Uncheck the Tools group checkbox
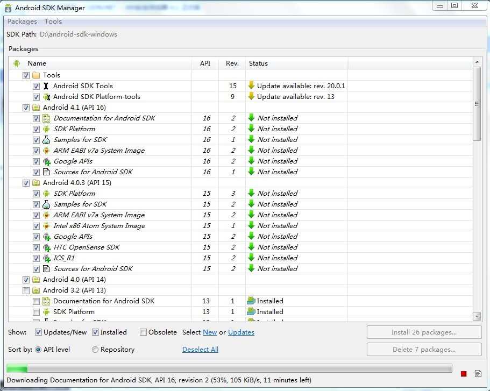Image resolution: width=490 pixels, height=391 pixels. [26, 75]
